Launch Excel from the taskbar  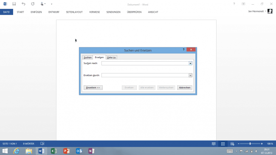point(54,151)
